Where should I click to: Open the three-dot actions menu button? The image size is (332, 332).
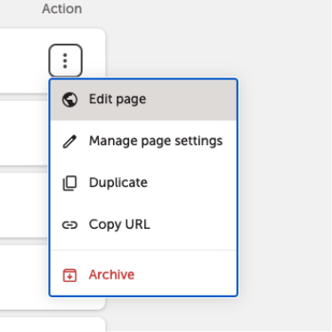[x=65, y=61]
